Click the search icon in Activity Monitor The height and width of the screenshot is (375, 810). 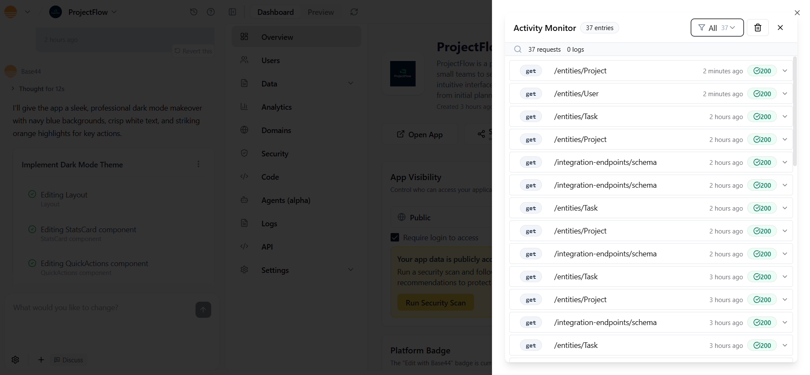pyautogui.click(x=518, y=49)
